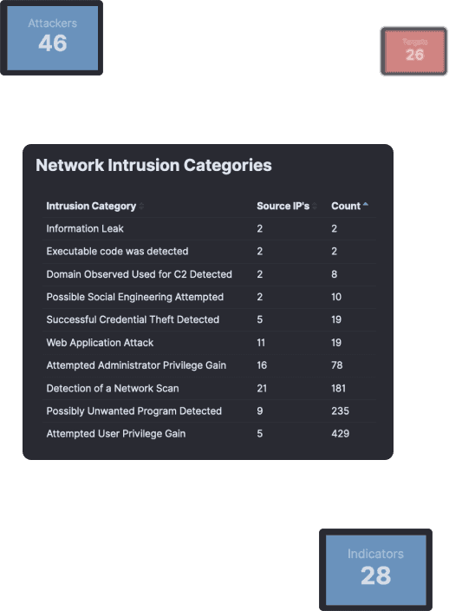The width and height of the screenshot is (449, 611).
Task: Sort by Intrusion Category column header
Action: (91, 207)
